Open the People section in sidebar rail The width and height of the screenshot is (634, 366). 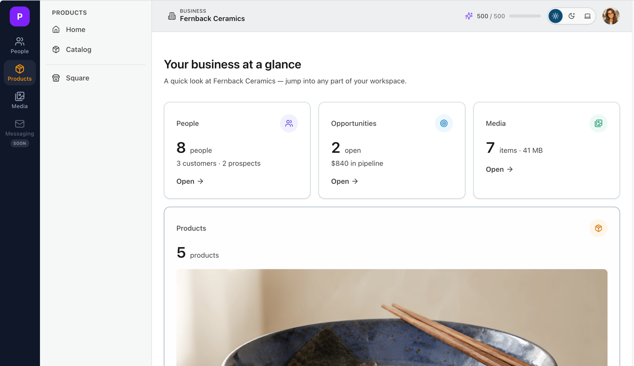click(20, 46)
